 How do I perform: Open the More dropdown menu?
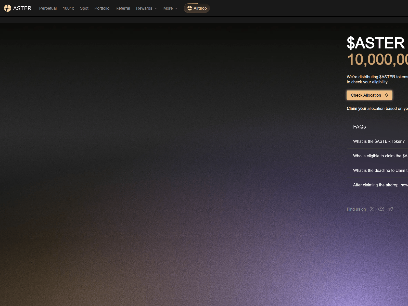coord(170,8)
